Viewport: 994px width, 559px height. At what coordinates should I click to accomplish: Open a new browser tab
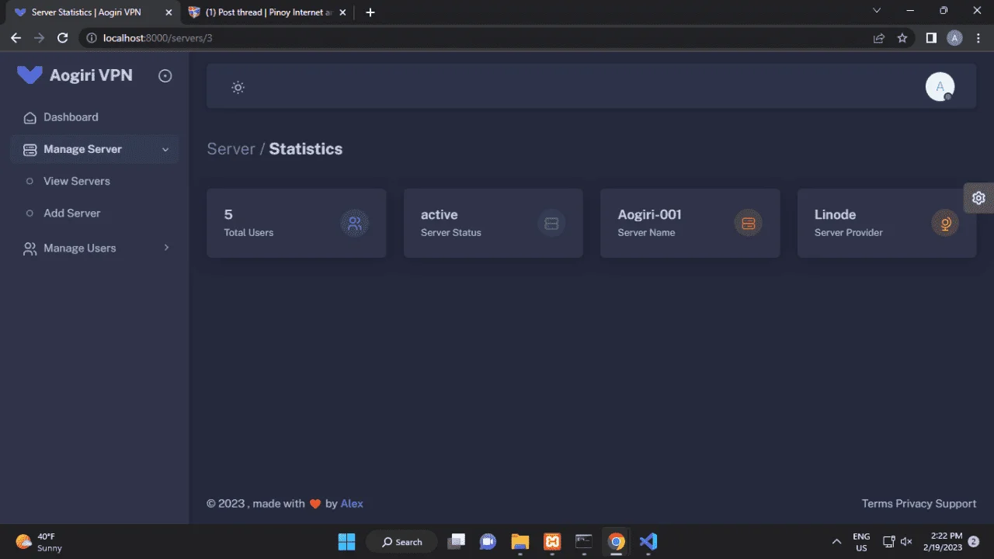click(x=370, y=12)
